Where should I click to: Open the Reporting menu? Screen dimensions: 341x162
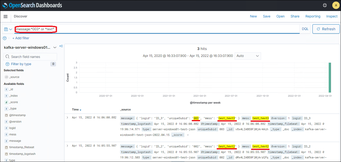tap(313, 16)
